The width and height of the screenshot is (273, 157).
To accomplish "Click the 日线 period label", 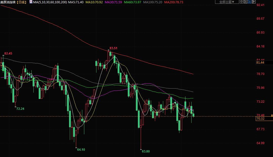I will 22,2.
